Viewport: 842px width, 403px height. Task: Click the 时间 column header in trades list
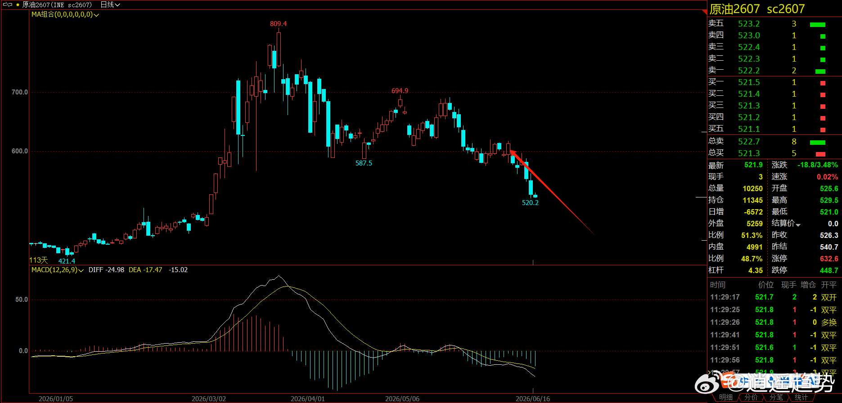(x=718, y=285)
